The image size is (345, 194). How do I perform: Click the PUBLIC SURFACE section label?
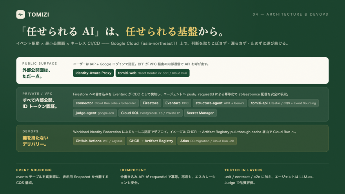(40, 63)
